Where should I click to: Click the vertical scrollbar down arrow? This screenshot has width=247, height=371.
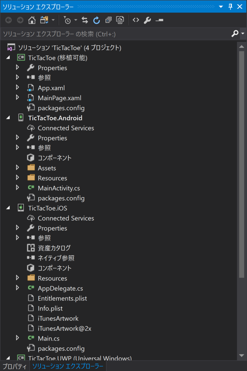pos(242,355)
